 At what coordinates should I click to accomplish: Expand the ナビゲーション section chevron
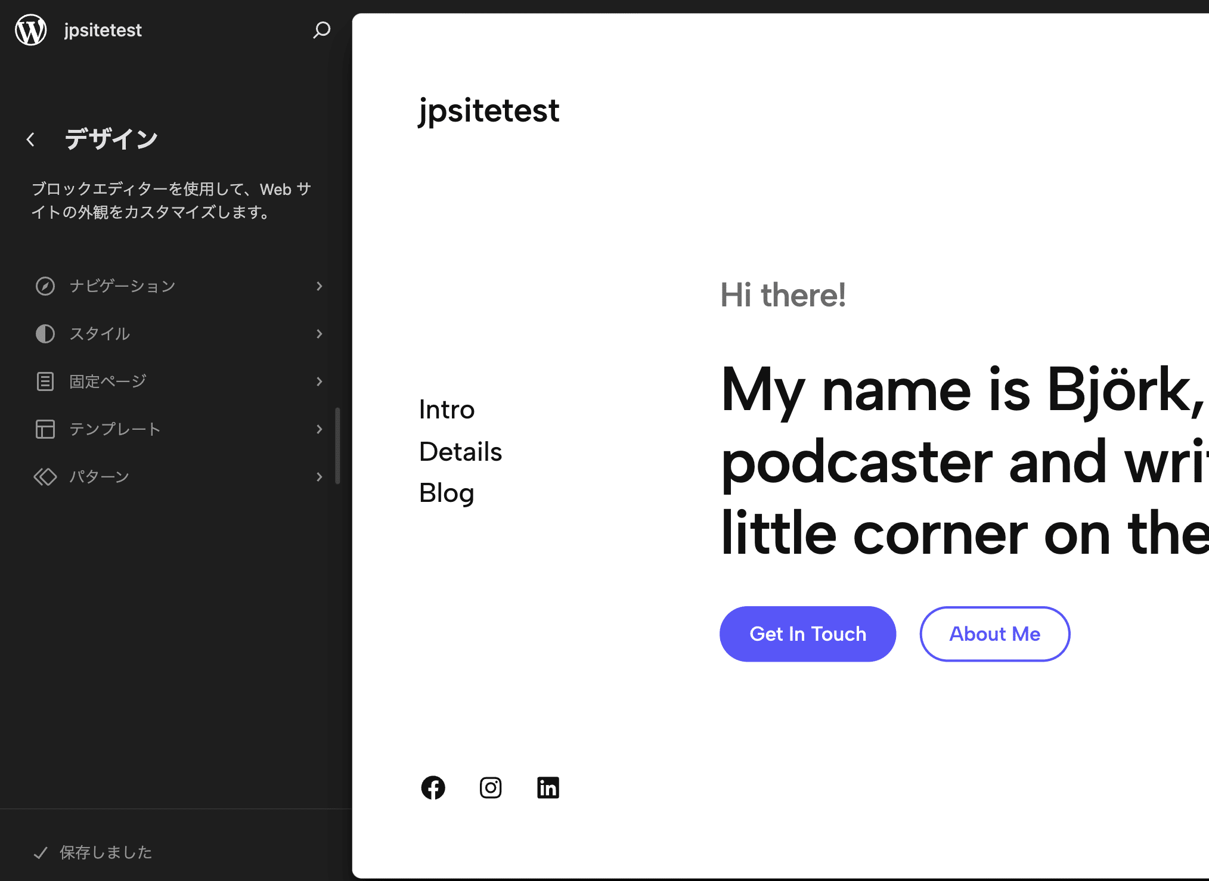coord(320,286)
